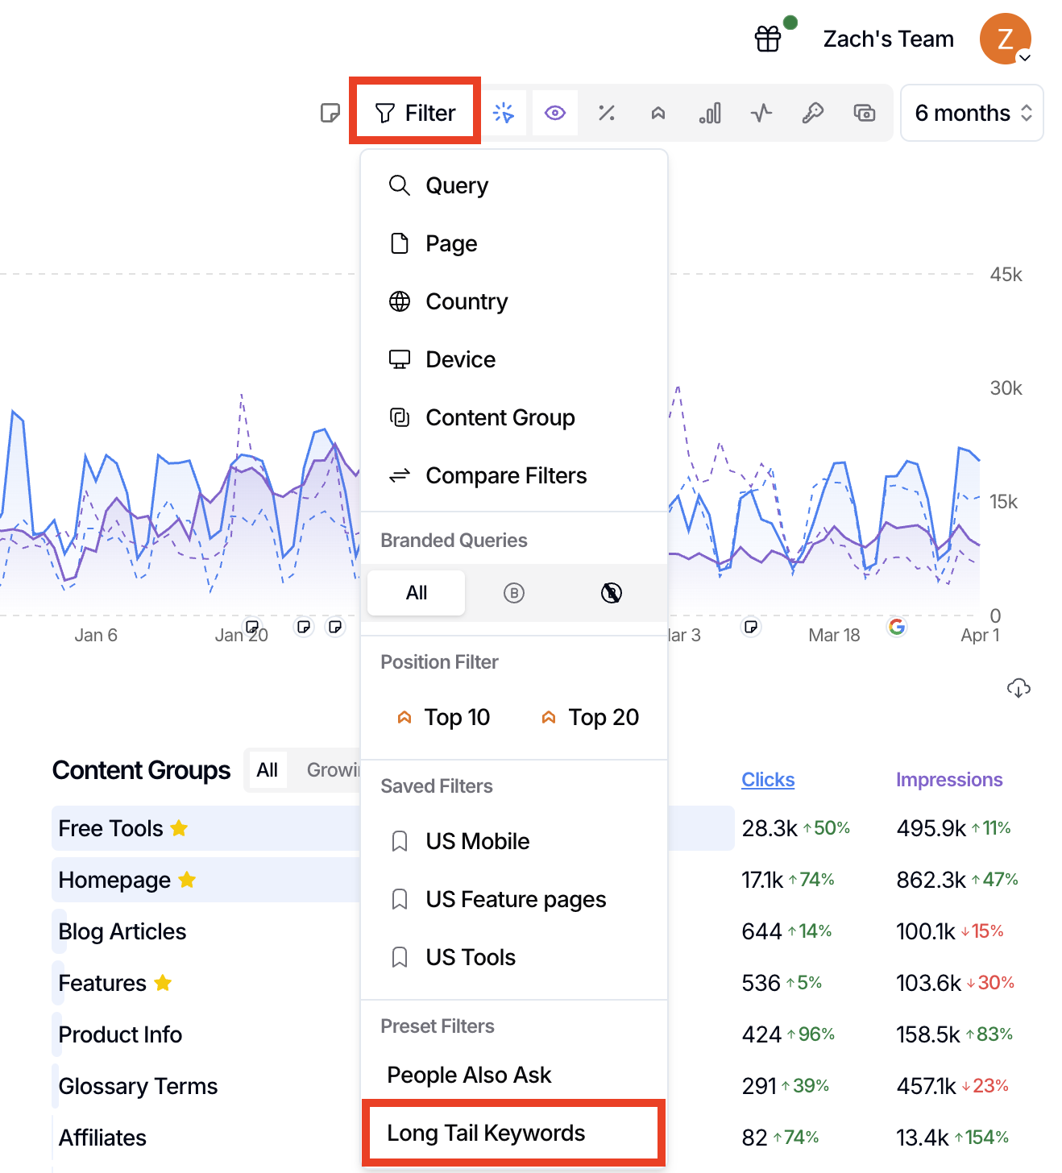Select Content Group filter option
Image resolution: width=1062 pixels, height=1173 pixels.
pos(500,417)
